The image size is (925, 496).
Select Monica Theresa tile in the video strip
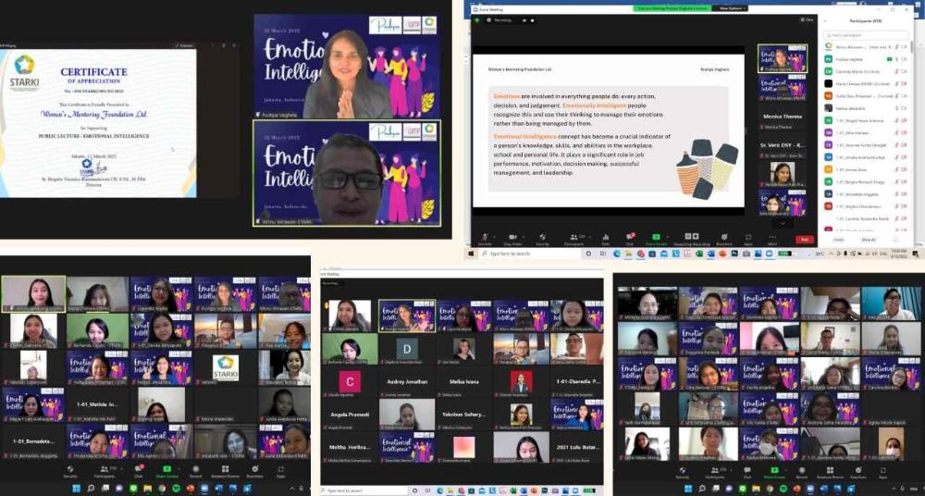click(x=782, y=119)
